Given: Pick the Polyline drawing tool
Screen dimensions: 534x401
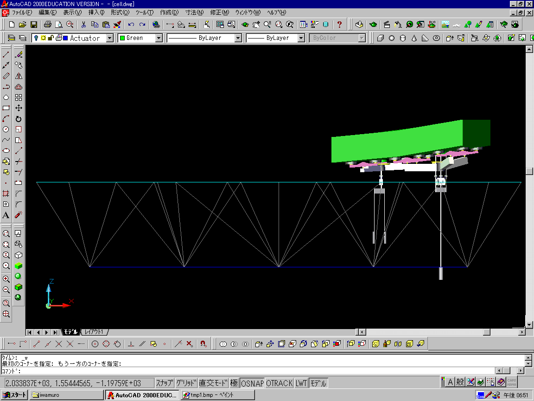Looking at the screenshot, I should tap(6, 87).
